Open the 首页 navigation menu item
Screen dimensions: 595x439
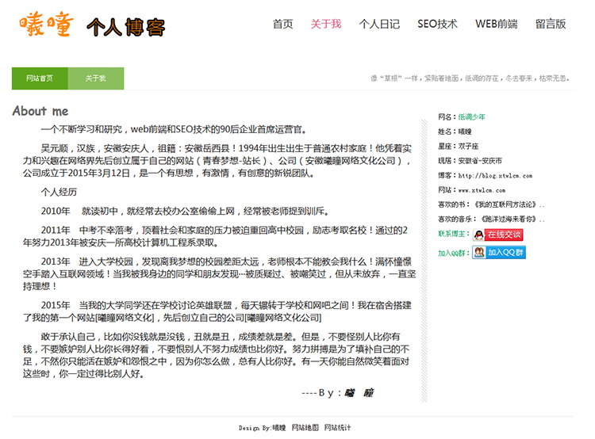click(283, 24)
